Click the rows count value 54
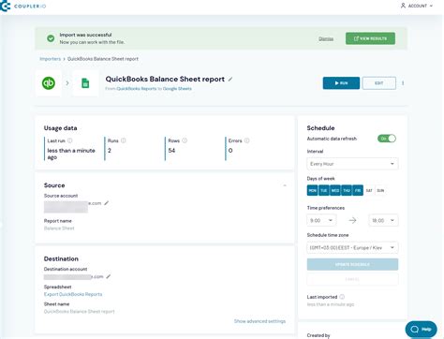The width and height of the screenshot is (444, 339). click(171, 151)
